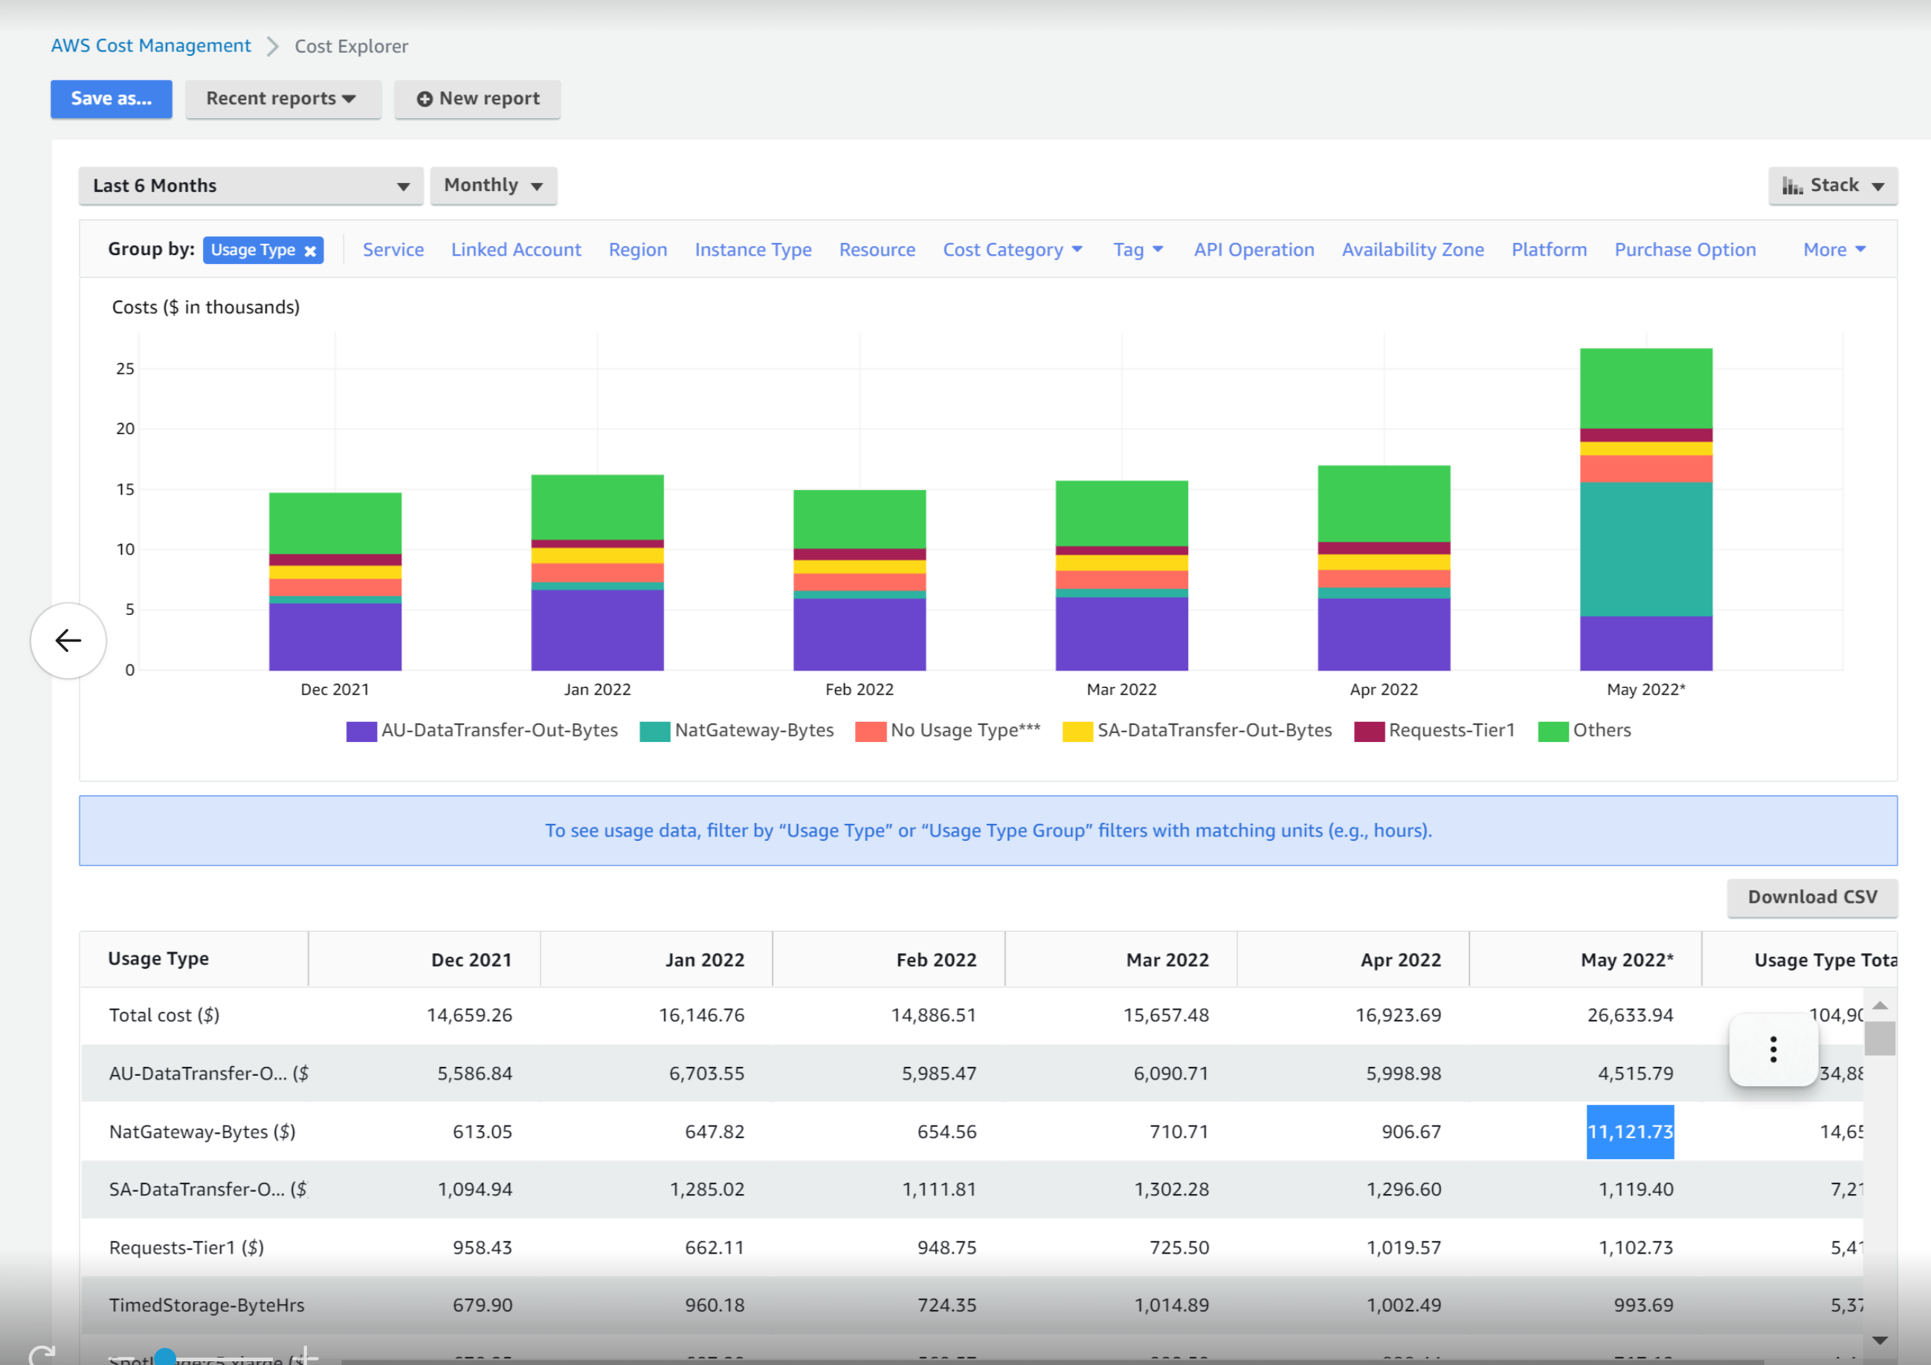Select the highlighted 11,121.73 table cell
The height and width of the screenshot is (1365, 1931).
point(1629,1132)
